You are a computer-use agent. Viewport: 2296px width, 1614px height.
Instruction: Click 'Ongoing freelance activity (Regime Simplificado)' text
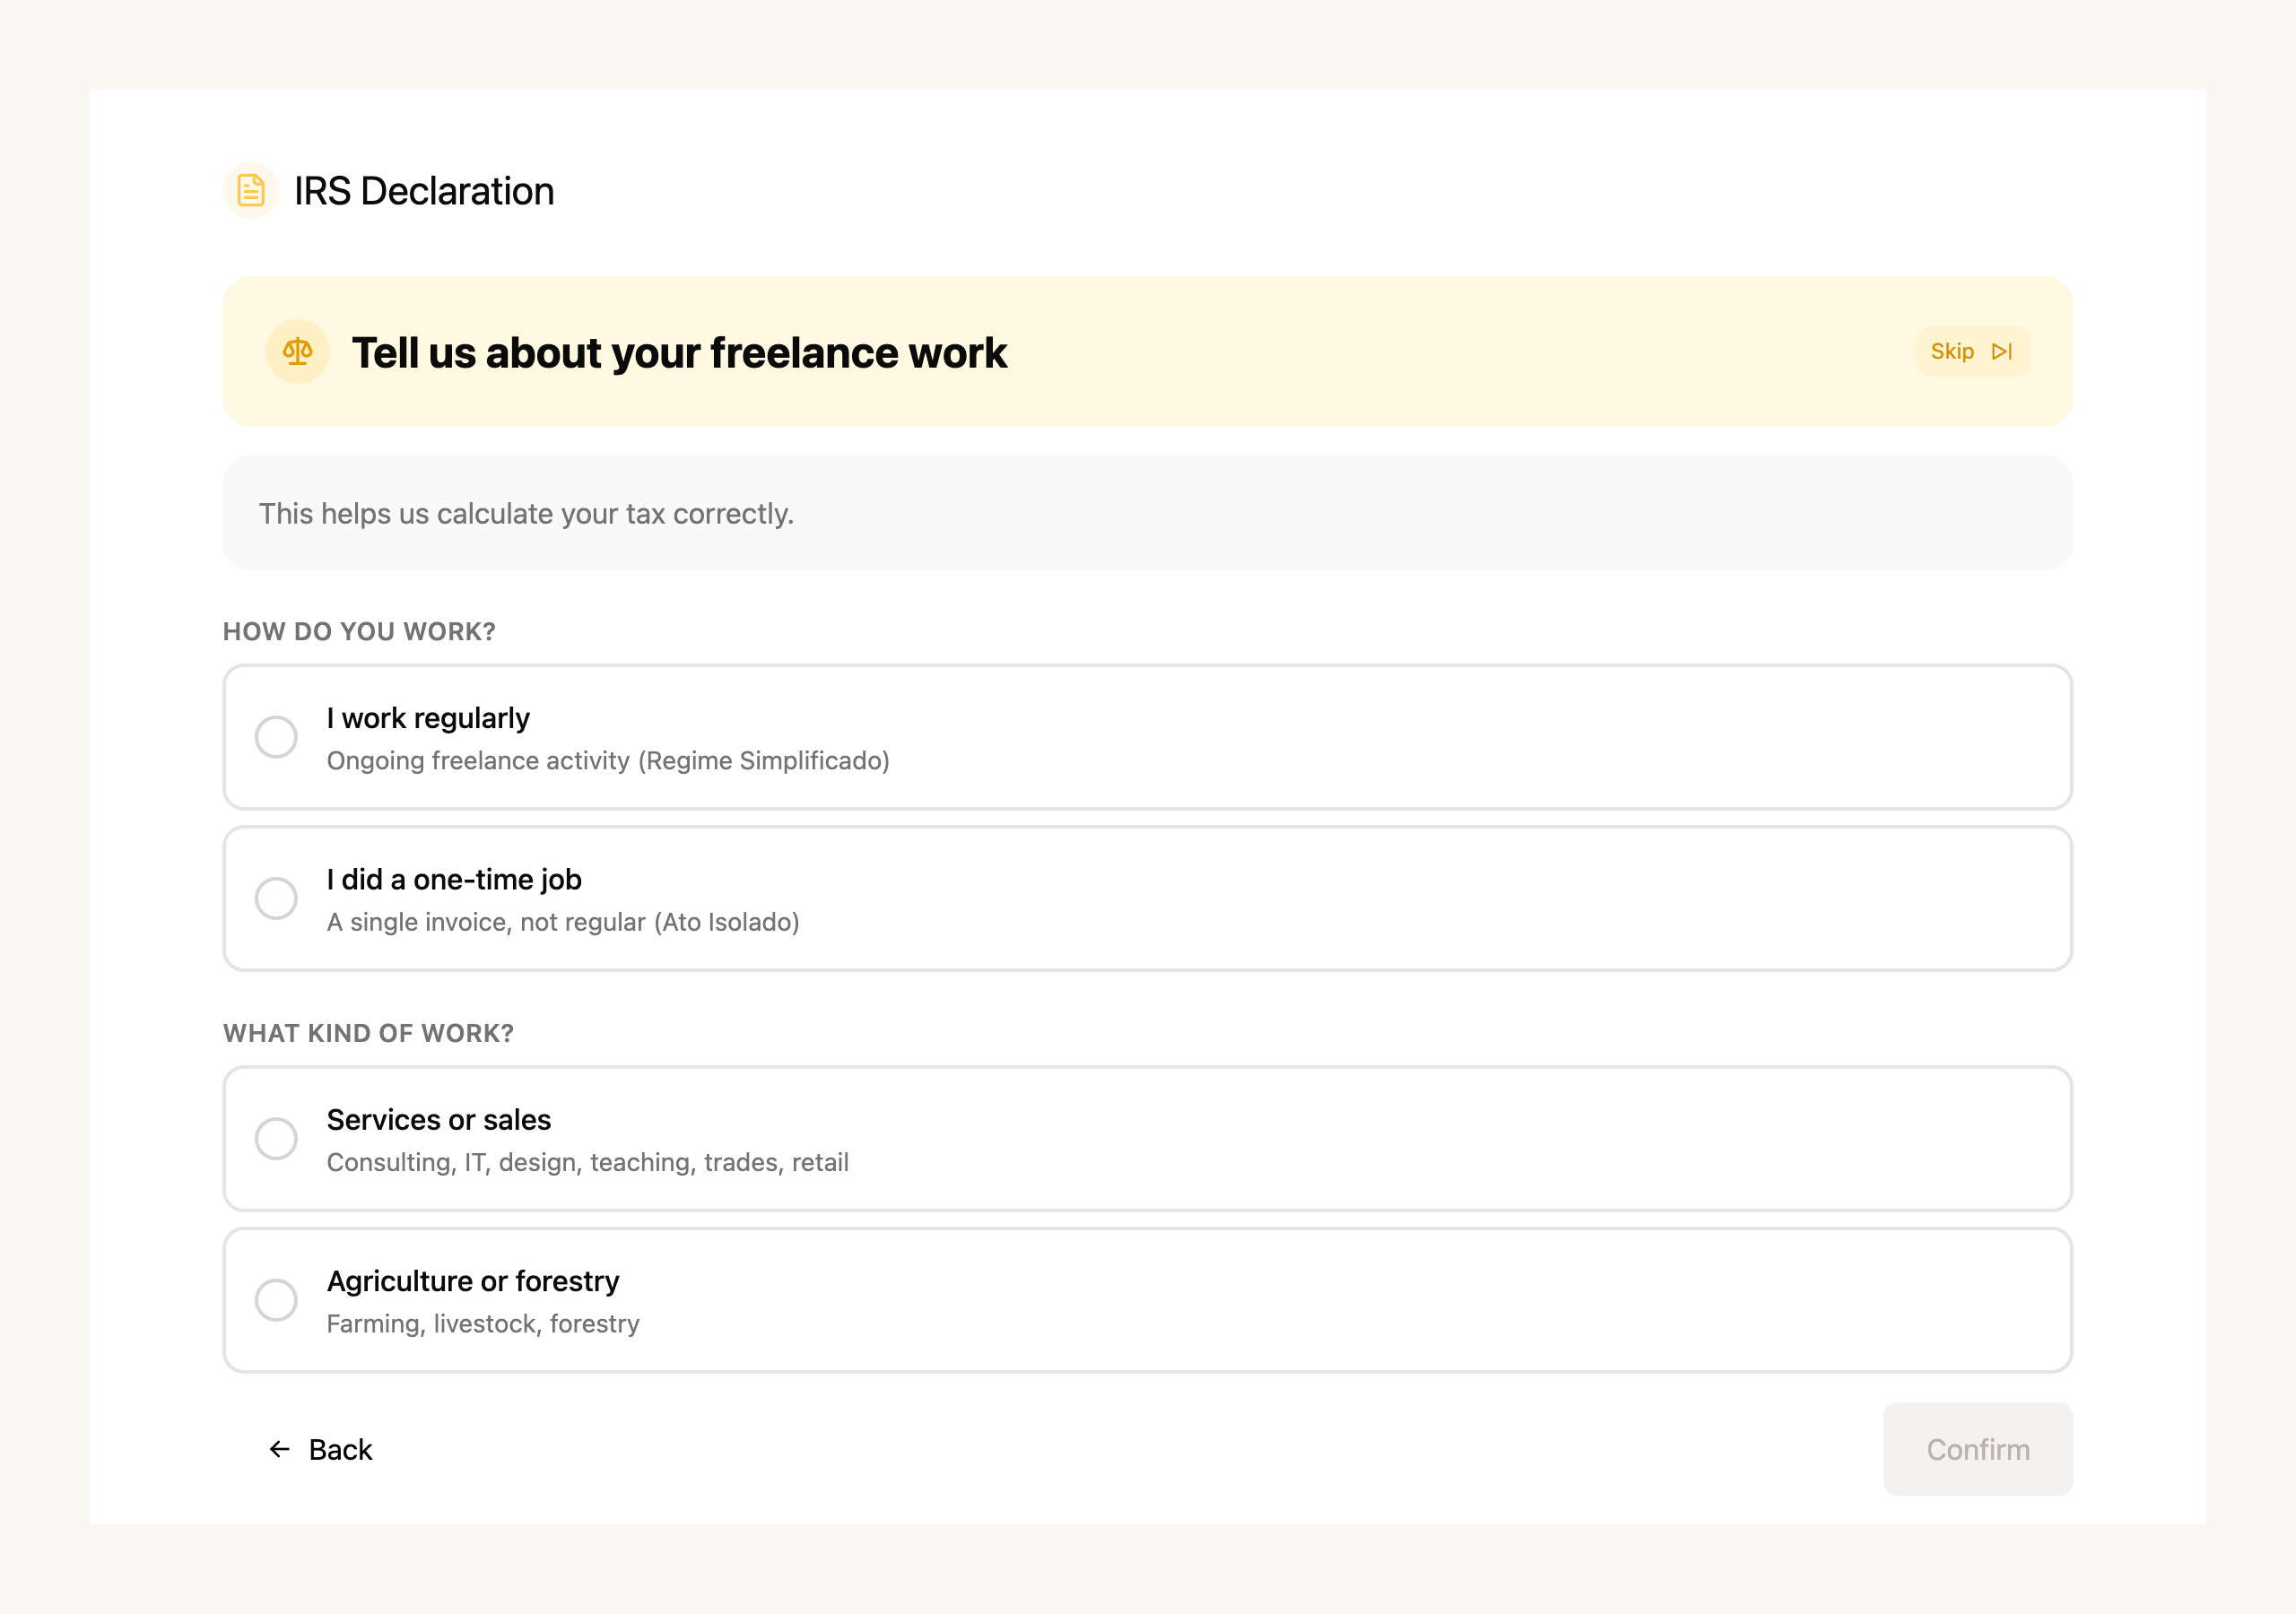pyautogui.click(x=608, y=761)
